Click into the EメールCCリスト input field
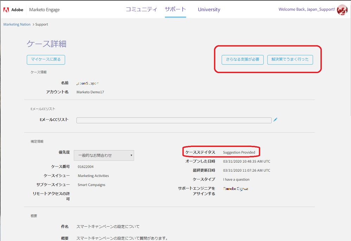Image resolution: width=351 pixels, height=241 pixels. (x=174, y=120)
